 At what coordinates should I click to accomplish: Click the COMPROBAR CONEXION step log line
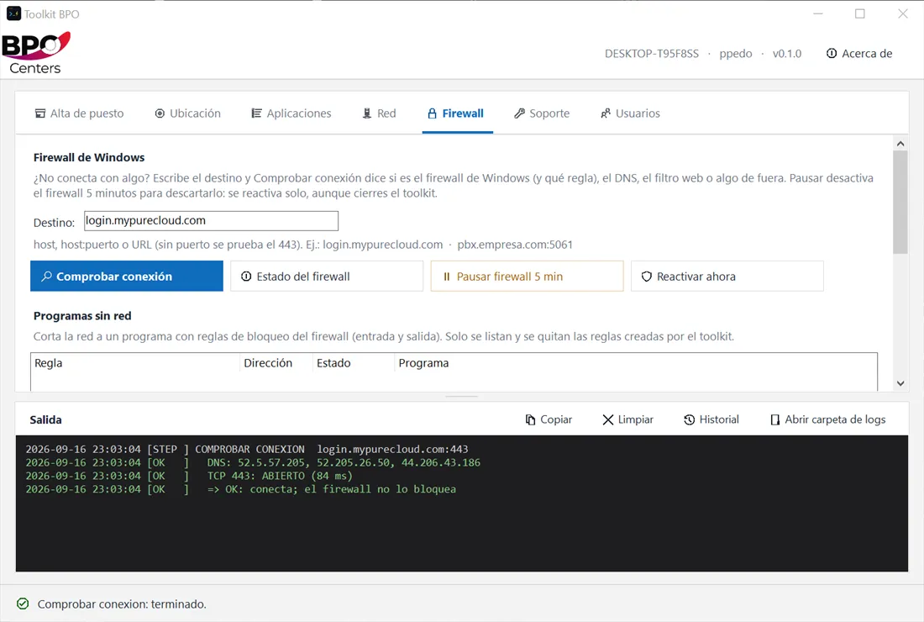[x=247, y=449]
